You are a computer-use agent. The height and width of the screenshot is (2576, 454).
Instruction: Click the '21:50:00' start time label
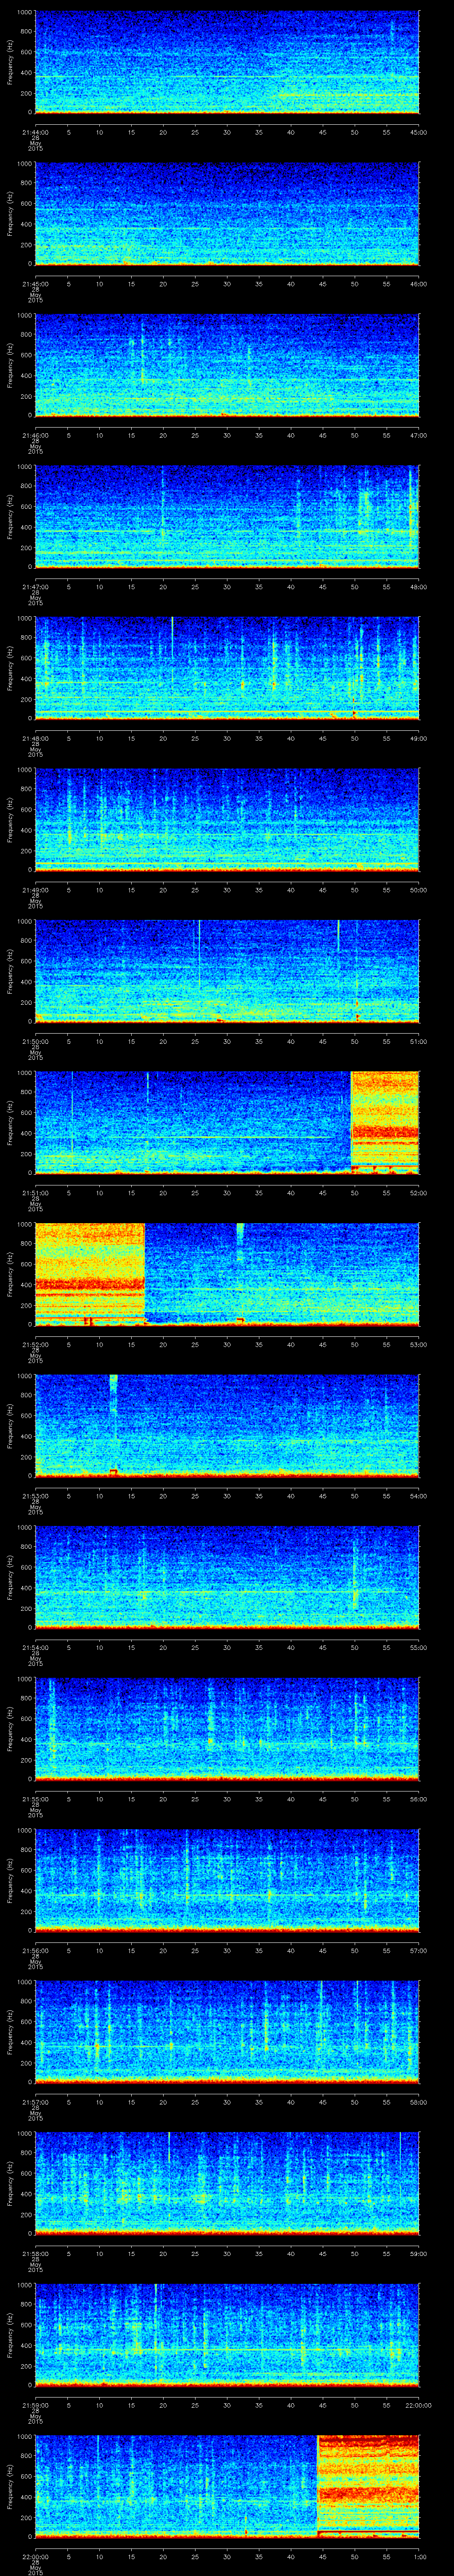(x=35, y=1041)
